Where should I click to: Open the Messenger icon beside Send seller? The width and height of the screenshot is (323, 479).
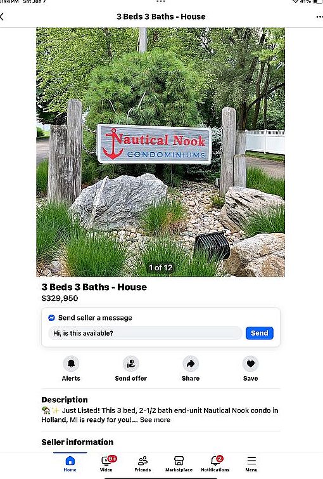(x=51, y=318)
